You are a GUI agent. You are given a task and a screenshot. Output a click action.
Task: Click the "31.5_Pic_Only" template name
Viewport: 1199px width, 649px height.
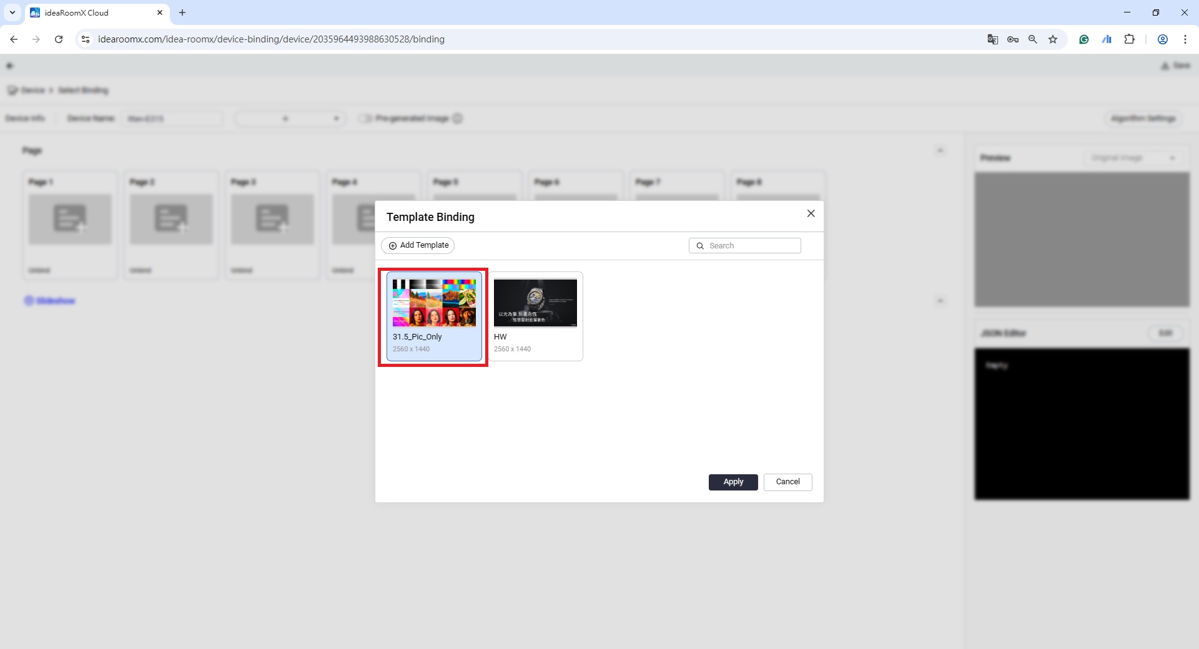coord(417,337)
